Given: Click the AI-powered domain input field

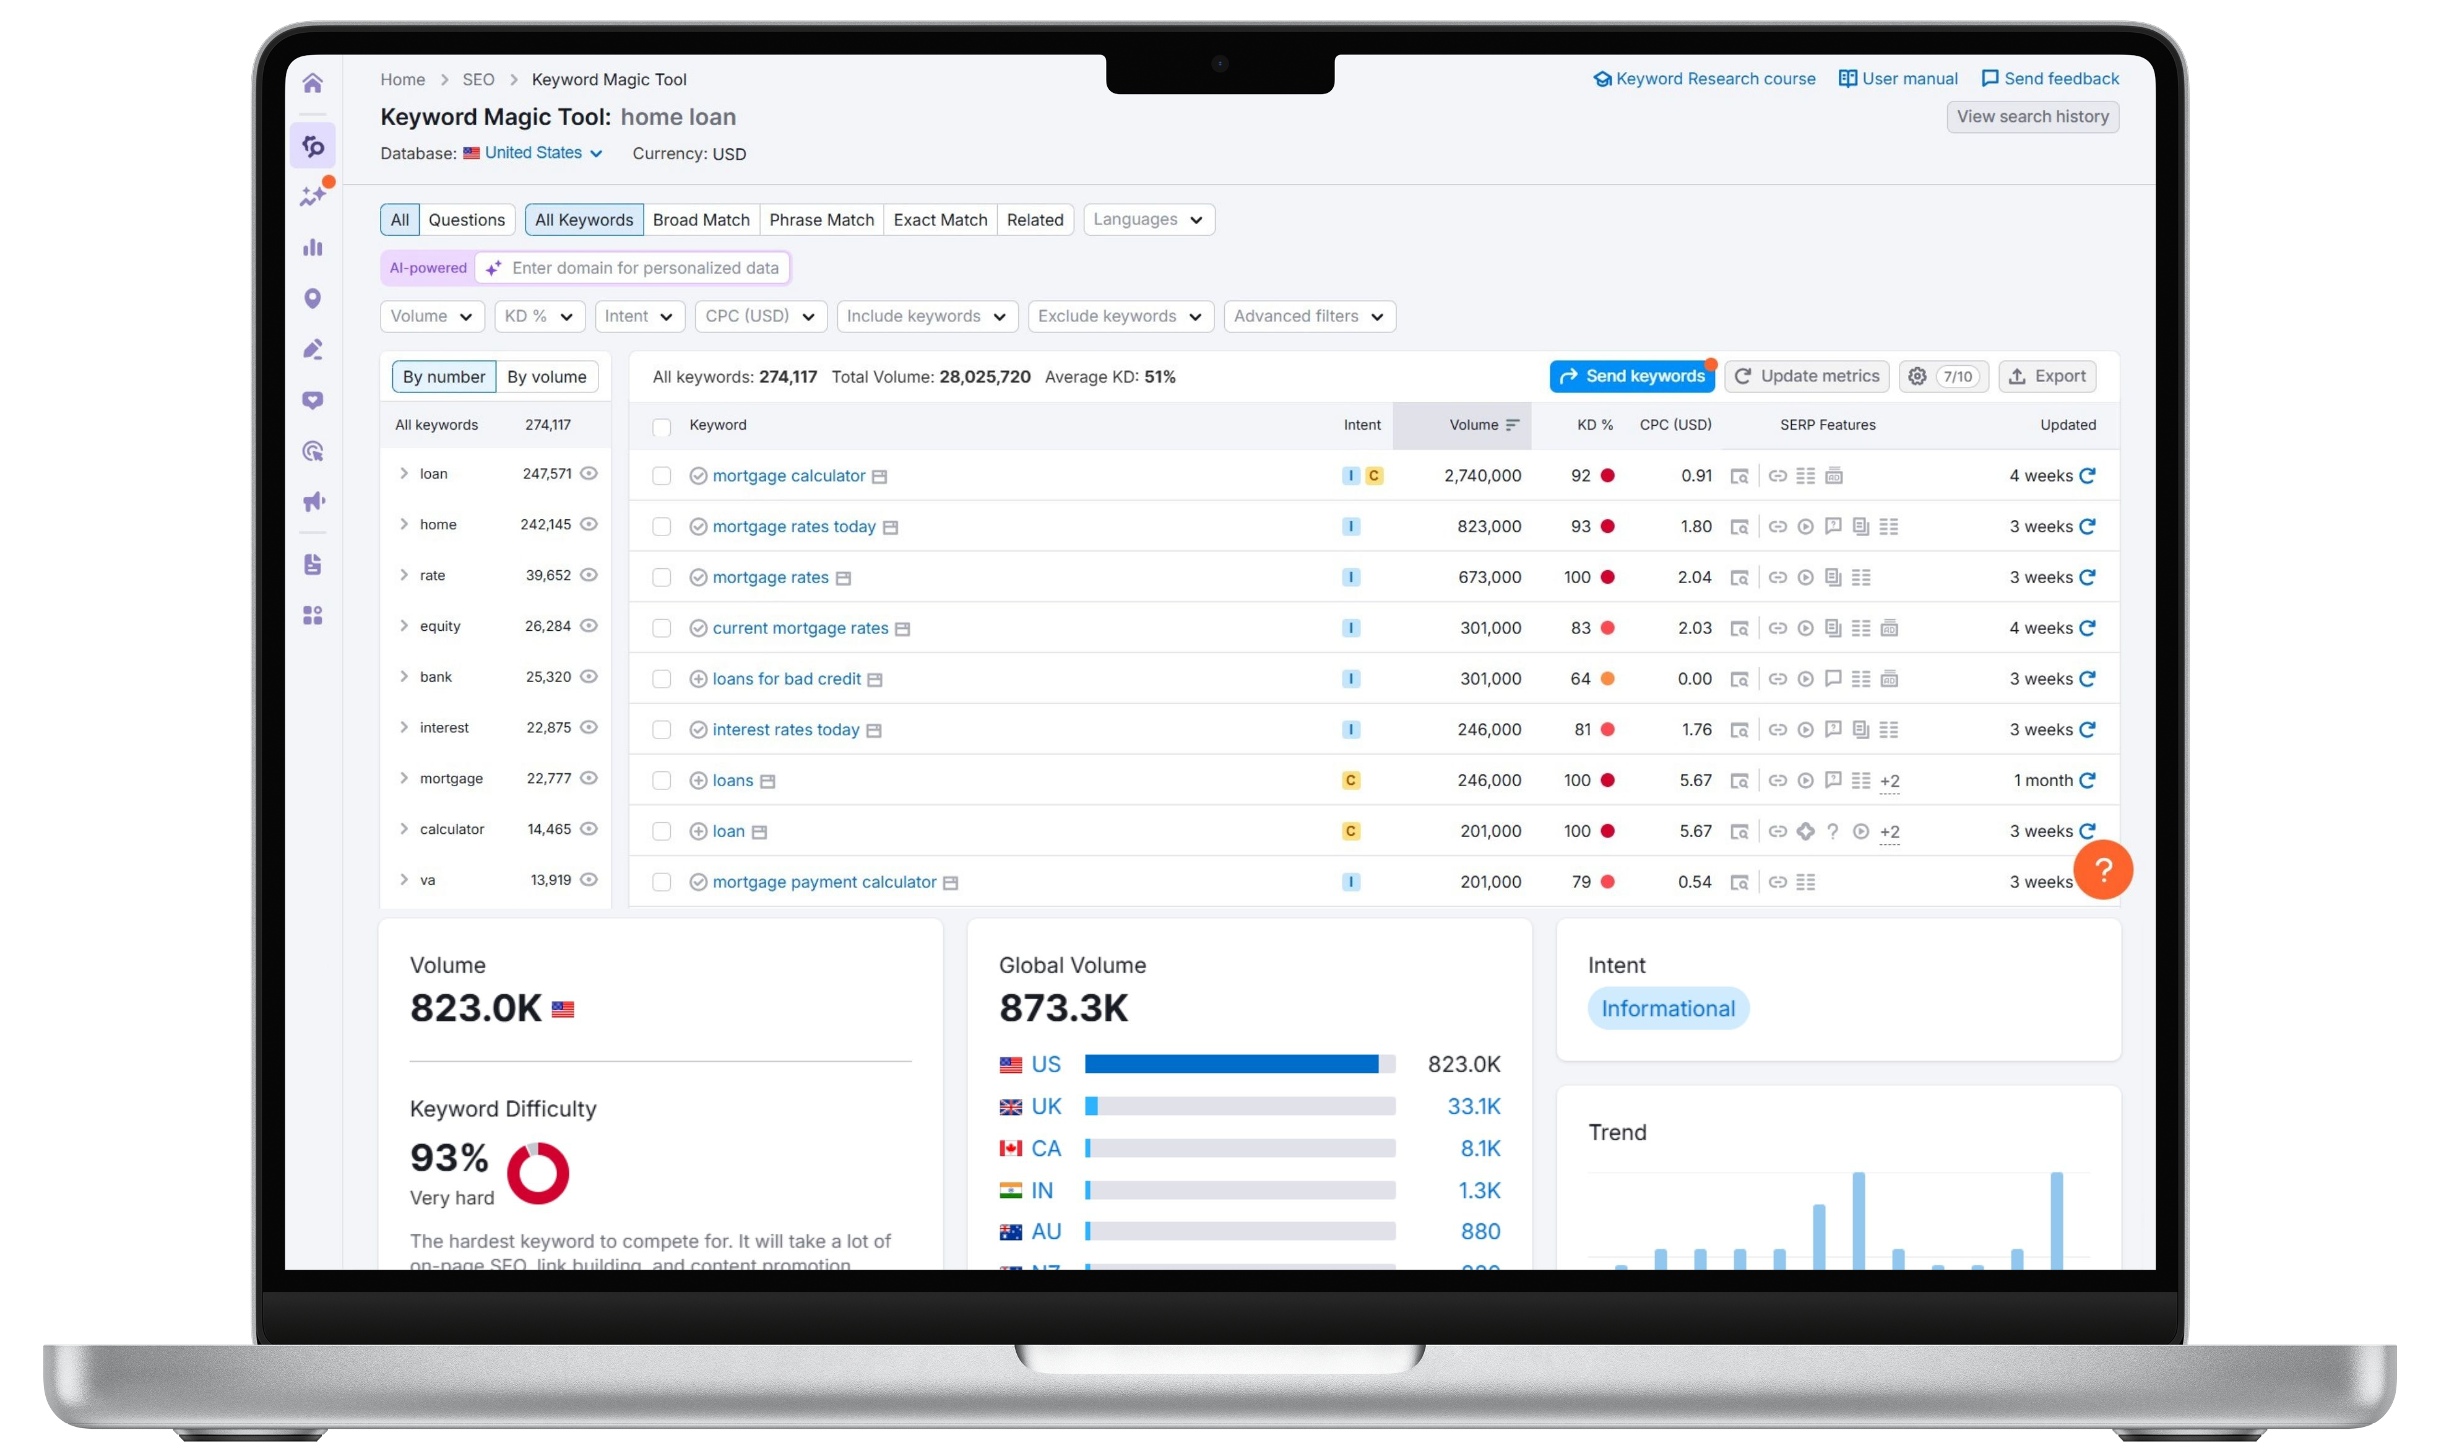Looking at the screenshot, I should tap(644, 268).
